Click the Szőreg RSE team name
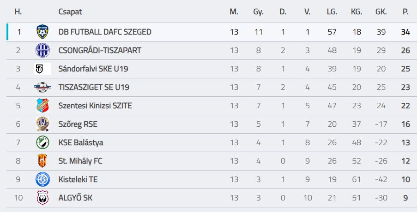 [78, 124]
